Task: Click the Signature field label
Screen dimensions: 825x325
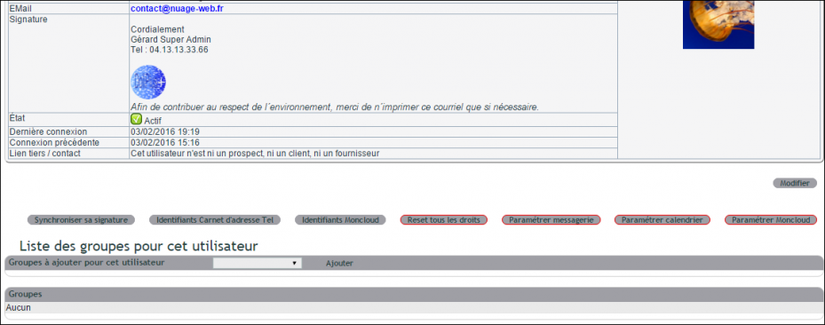Action: coord(28,20)
